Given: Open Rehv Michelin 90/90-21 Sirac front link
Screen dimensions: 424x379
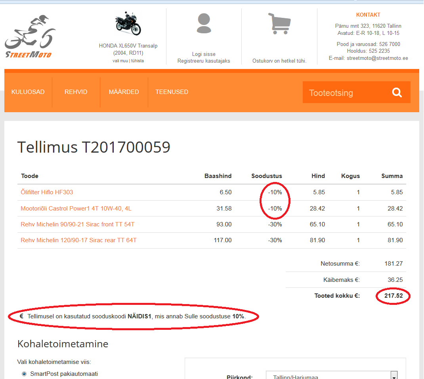Looking at the screenshot, I should pyautogui.click(x=78, y=224).
